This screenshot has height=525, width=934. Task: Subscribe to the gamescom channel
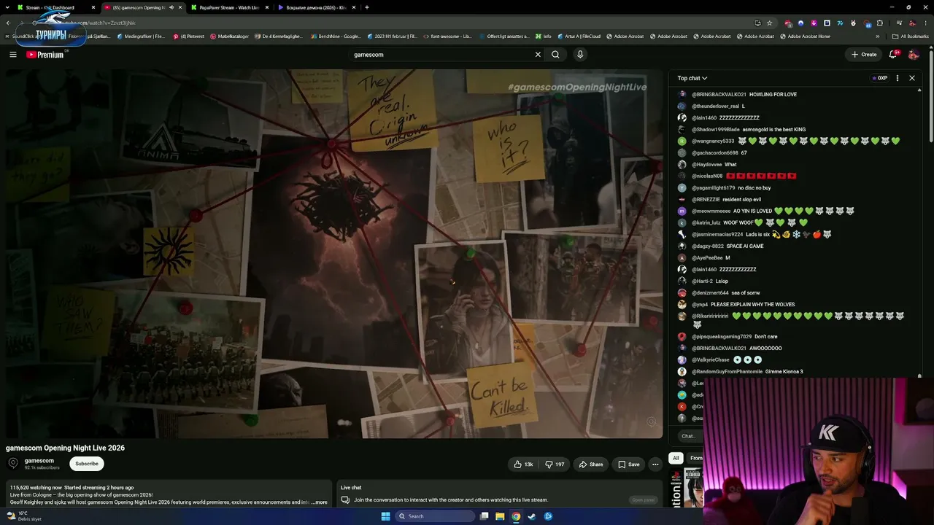click(x=86, y=464)
